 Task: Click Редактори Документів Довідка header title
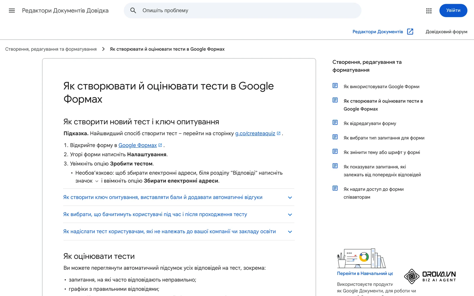pos(65,11)
